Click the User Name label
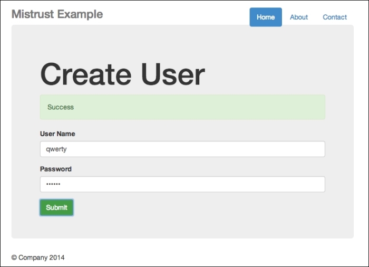369x267 pixels. point(57,134)
